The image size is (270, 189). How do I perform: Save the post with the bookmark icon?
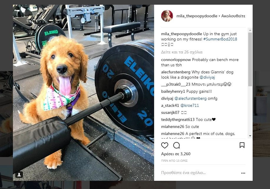coord(242,145)
